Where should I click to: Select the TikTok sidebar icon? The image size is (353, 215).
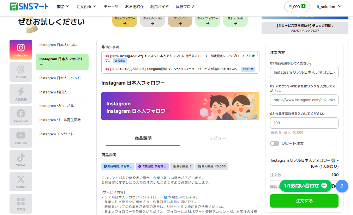[x=21, y=160]
